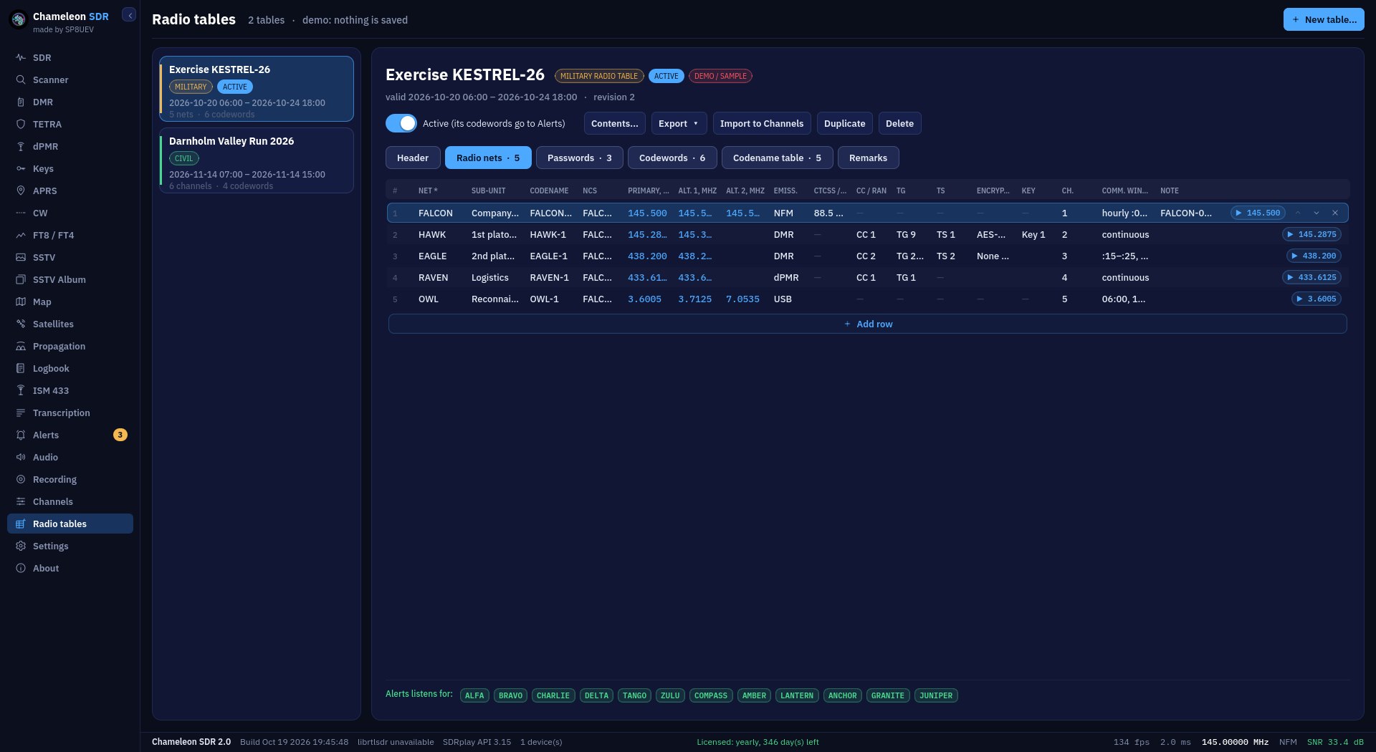Add a new row to nets
Viewport: 1376px width, 752px height.
coord(867,324)
